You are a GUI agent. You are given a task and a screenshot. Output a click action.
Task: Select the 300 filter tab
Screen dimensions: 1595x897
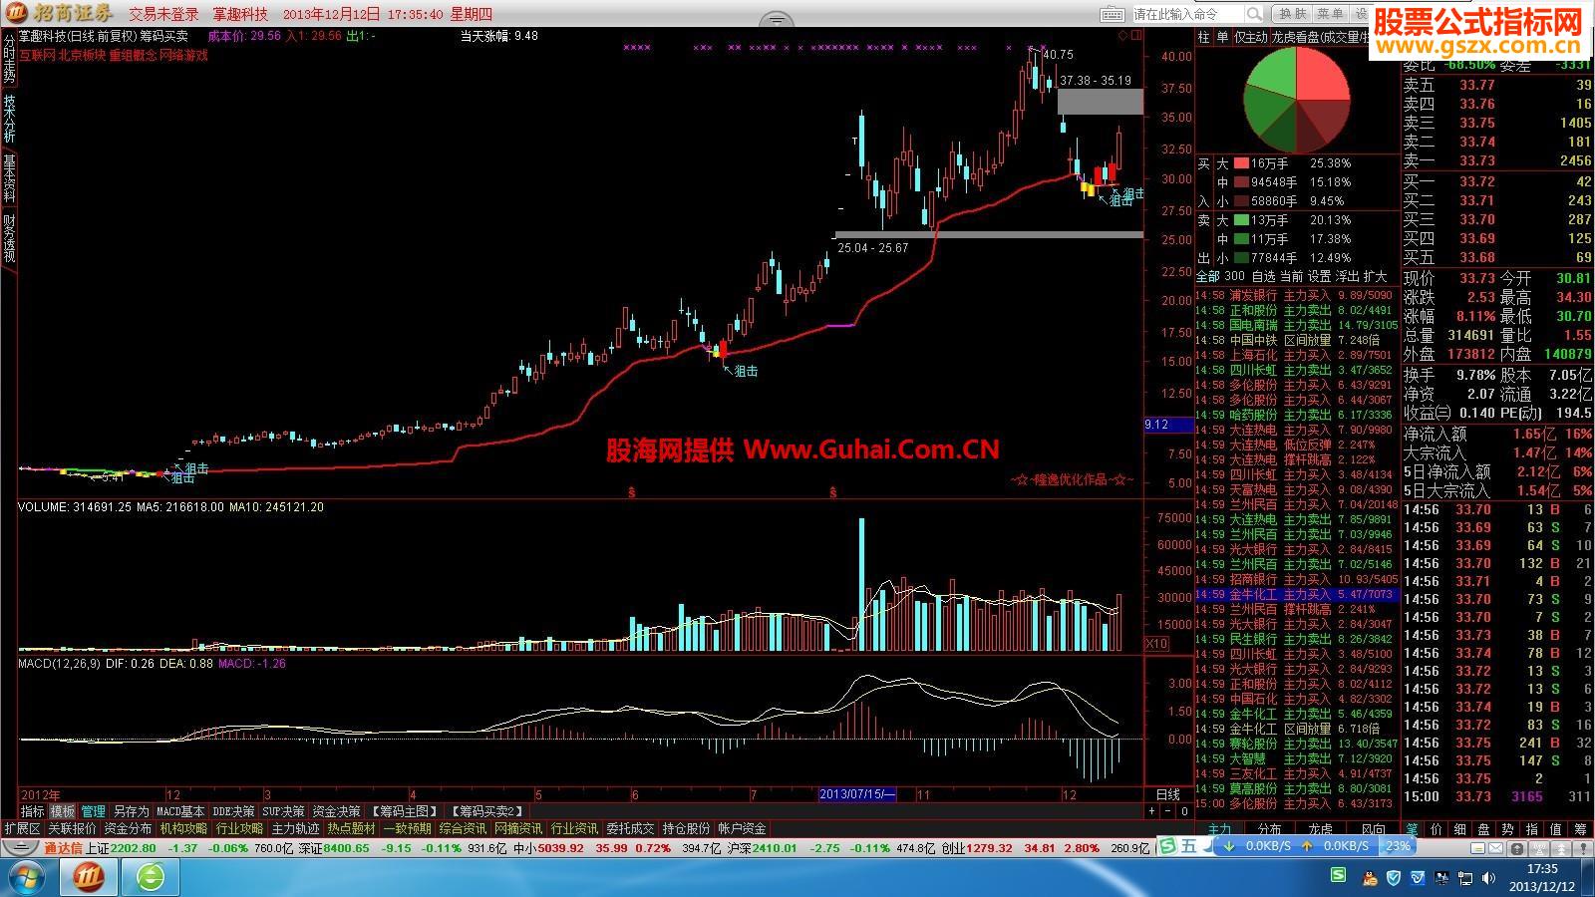coord(1234,276)
